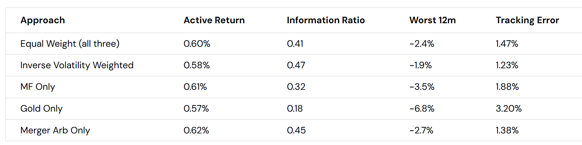
Task: Select the Equal Weight (all three) row label
Action: coord(70,44)
